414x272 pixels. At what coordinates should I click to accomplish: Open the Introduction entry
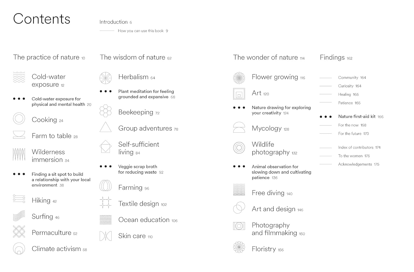[113, 22]
